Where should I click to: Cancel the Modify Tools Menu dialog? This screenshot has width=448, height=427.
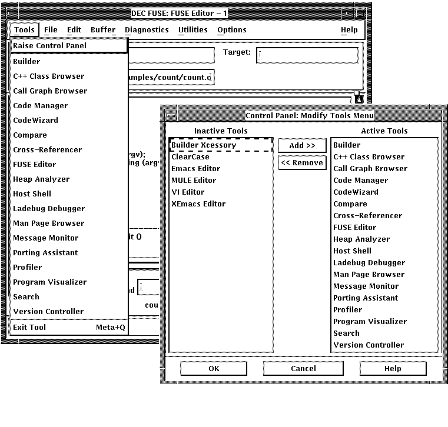click(x=303, y=369)
